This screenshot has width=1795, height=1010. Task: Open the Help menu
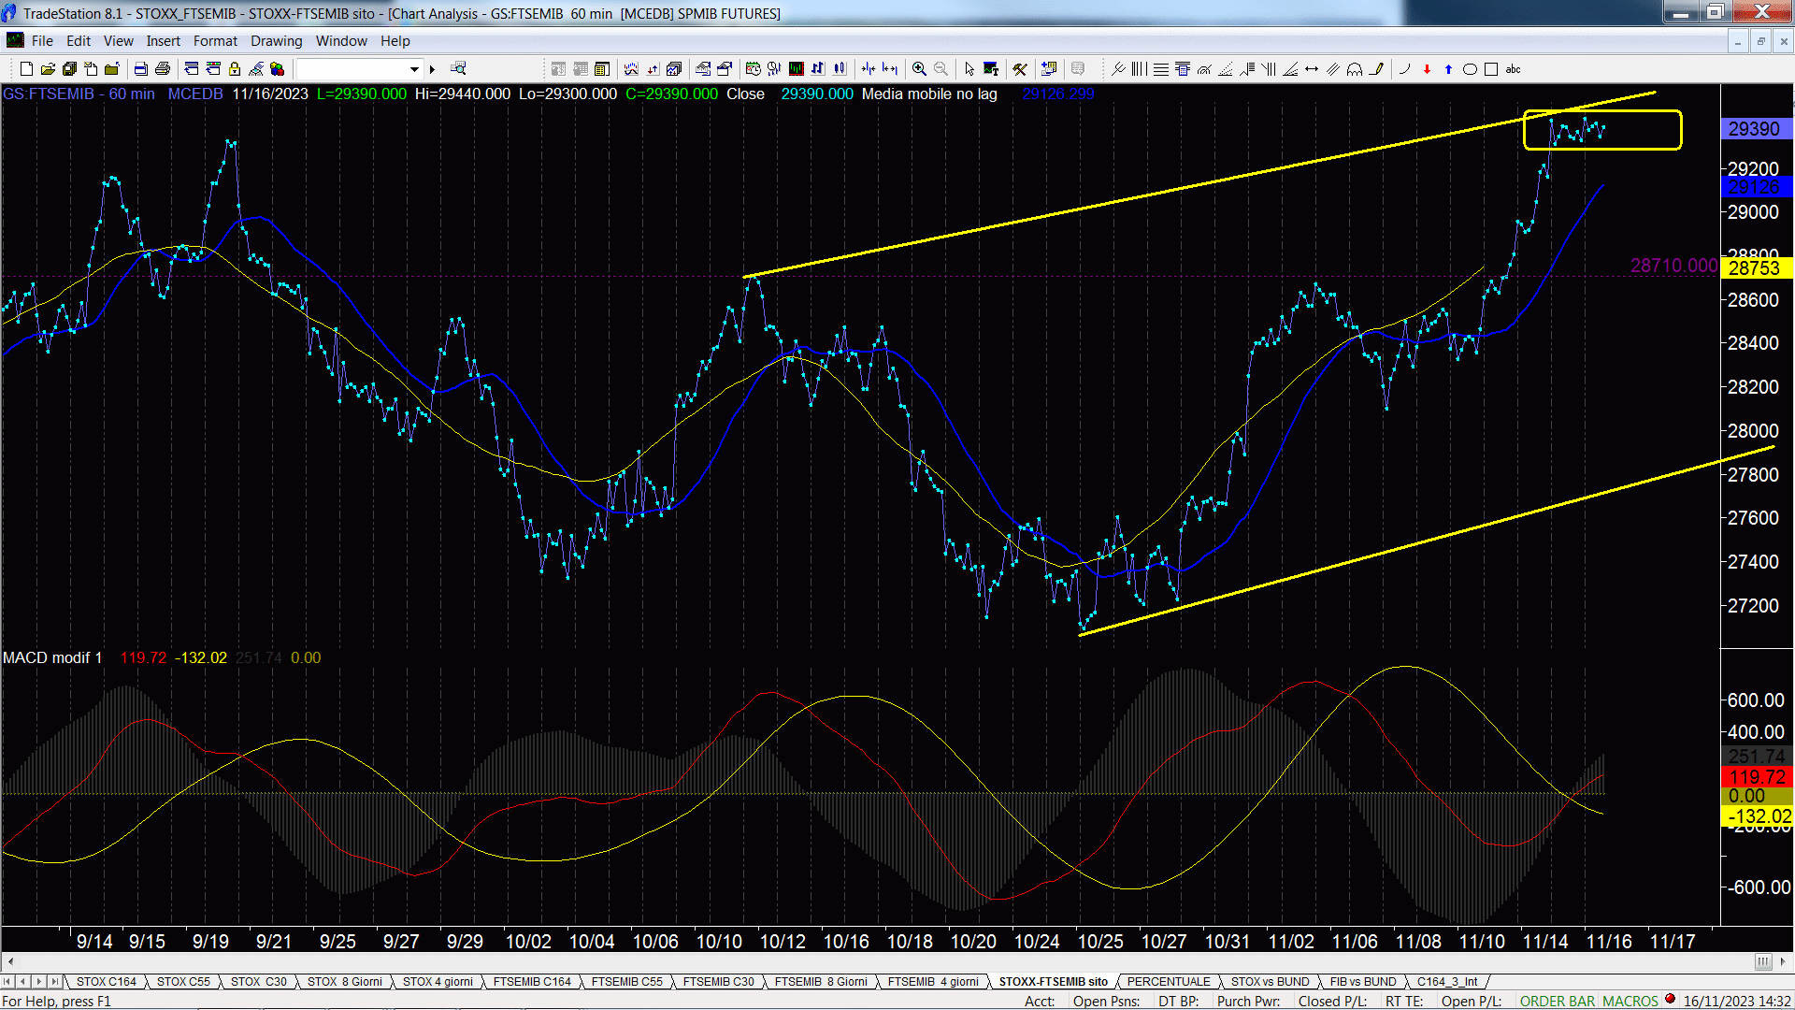pyautogui.click(x=395, y=41)
